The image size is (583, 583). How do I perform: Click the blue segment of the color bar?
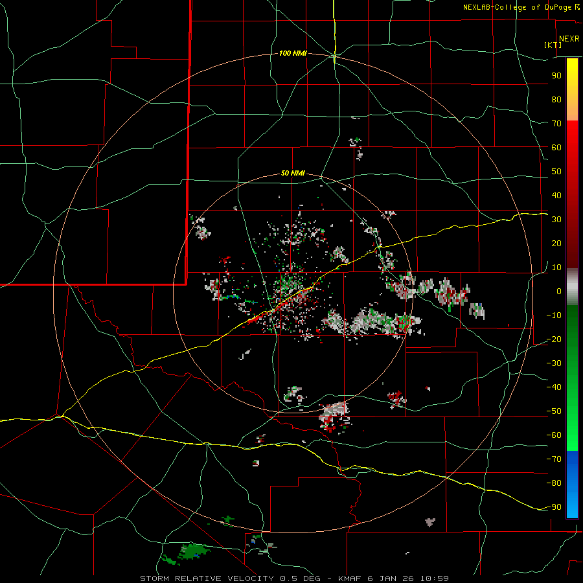[x=572, y=485]
